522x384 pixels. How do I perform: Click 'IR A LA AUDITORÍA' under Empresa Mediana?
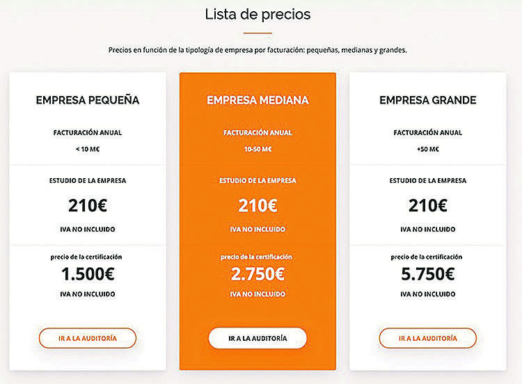pos(258,338)
